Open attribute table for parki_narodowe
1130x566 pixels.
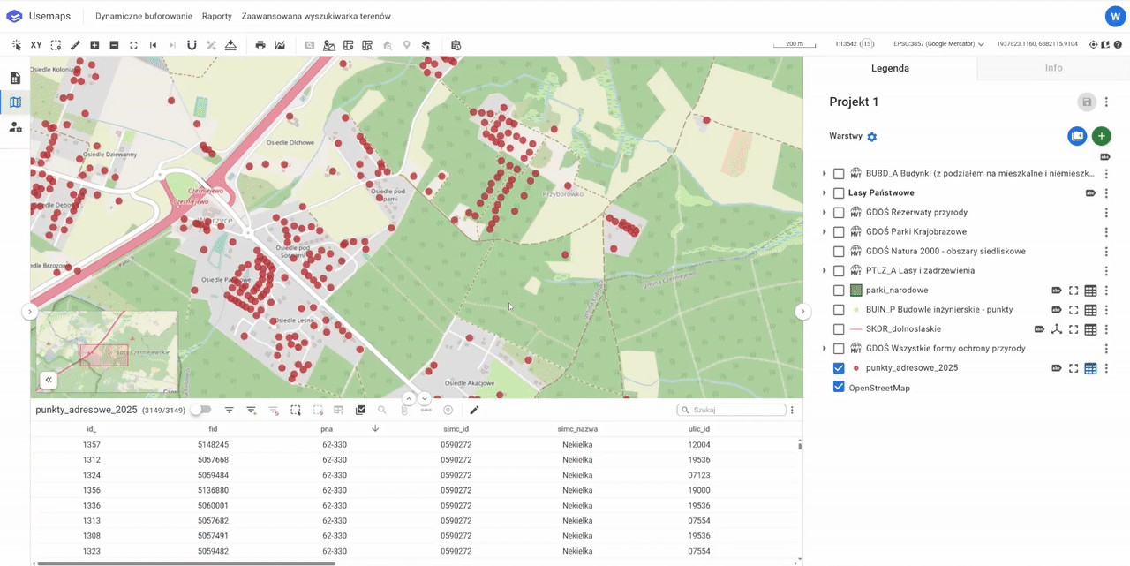[x=1090, y=291]
